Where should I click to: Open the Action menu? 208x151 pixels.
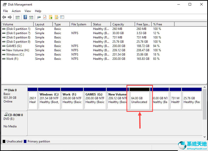(x=16, y=11)
